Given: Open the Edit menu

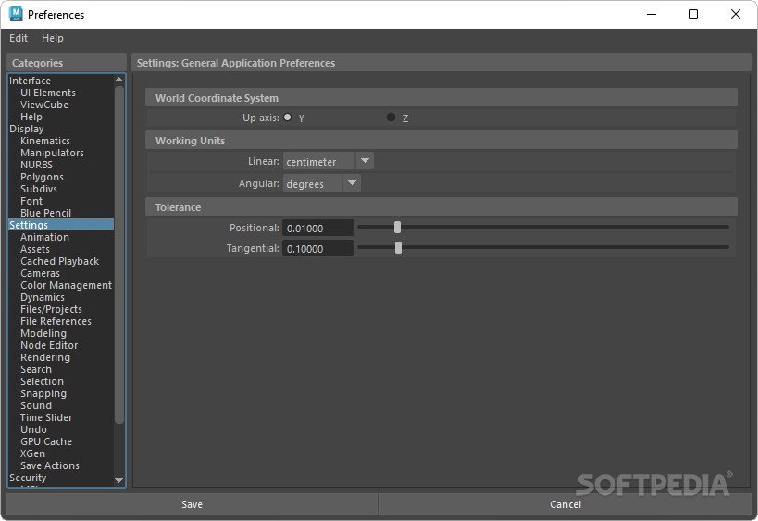Looking at the screenshot, I should pyautogui.click(x=19, y=38).
